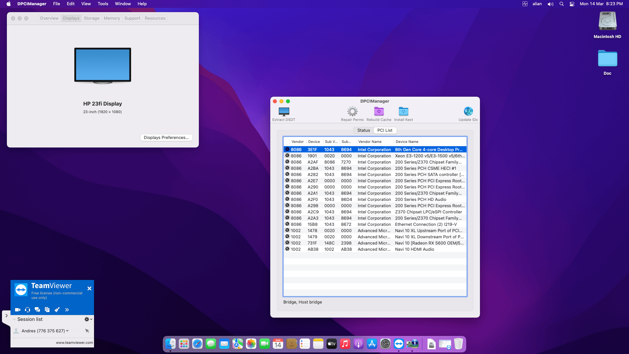The width and height of the screenshot is (629, 354).
Task: Click the date and time in the menu bar
Action: point(601,4)
